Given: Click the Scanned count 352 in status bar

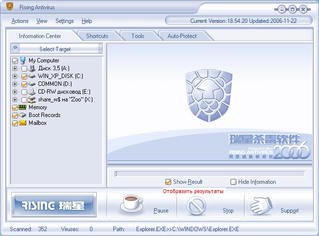Looking at the screenshot, I should (x=42, y=229).
